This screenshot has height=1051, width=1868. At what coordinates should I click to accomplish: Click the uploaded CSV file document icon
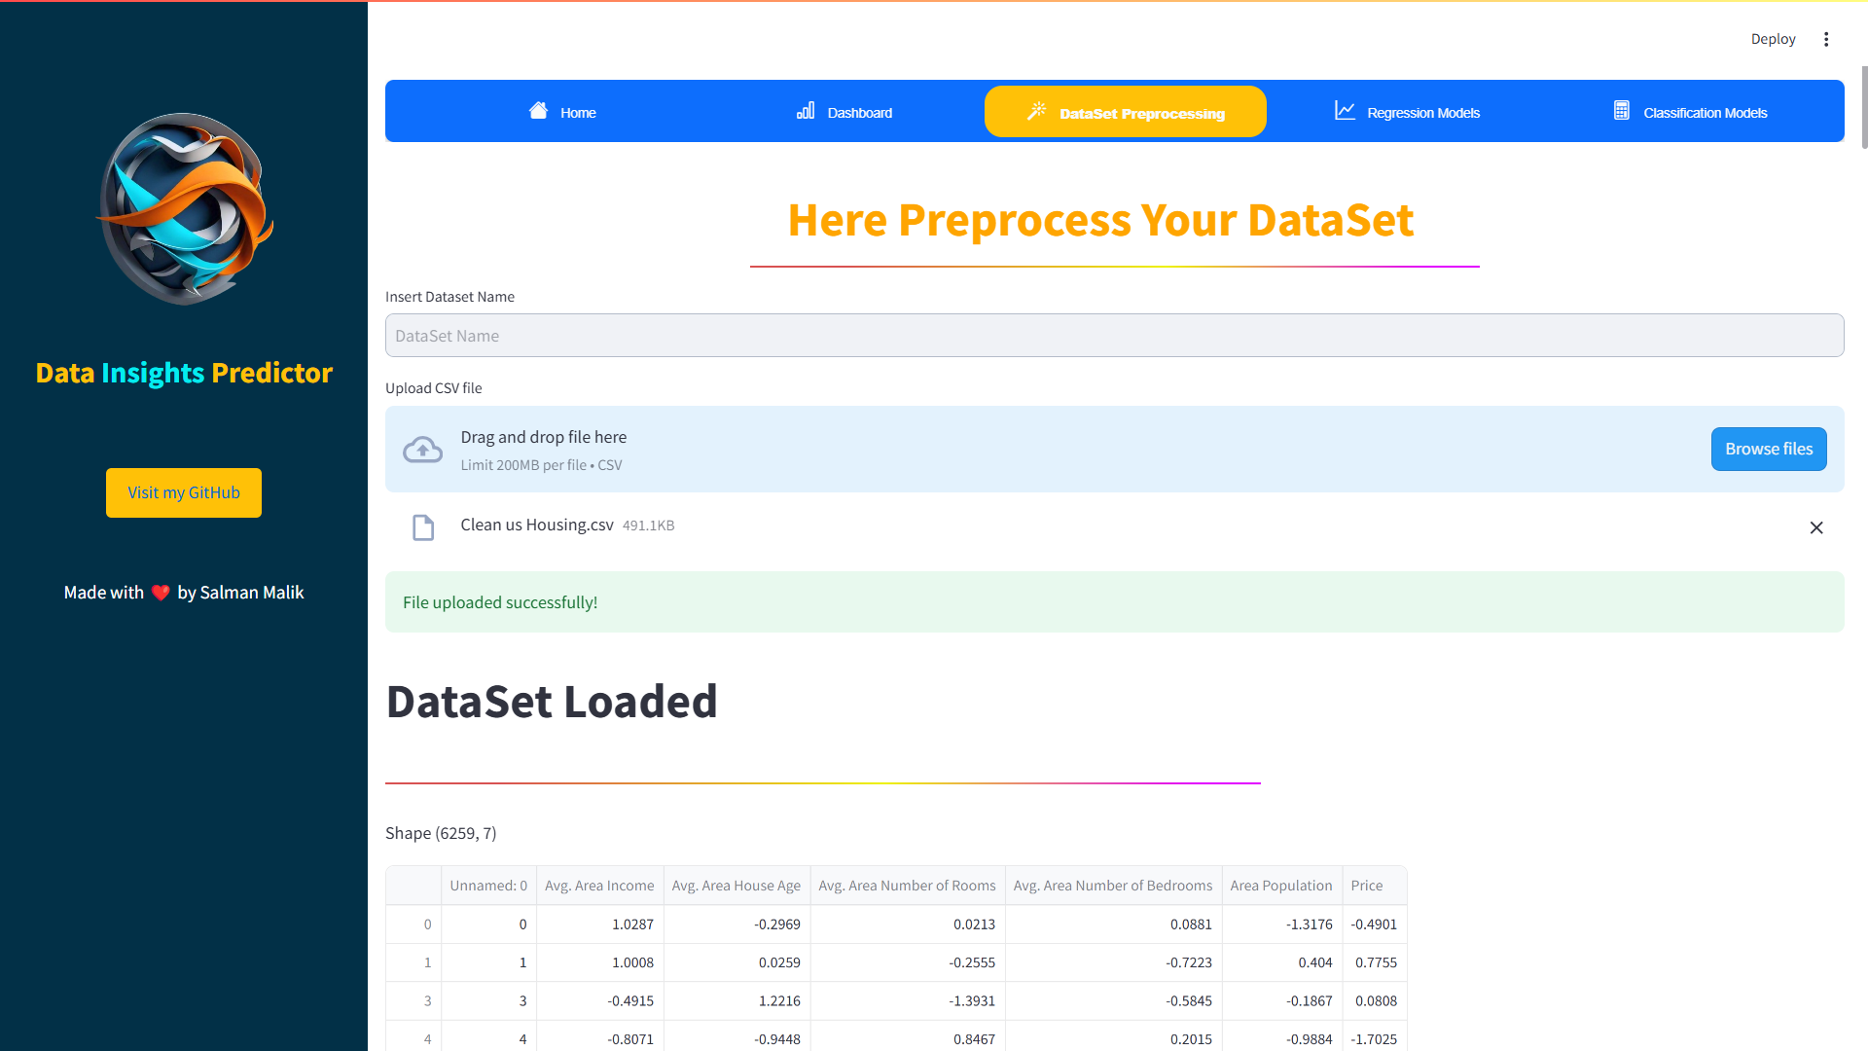click(x=423, y=527)
